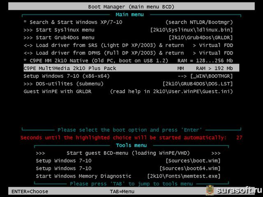263x197 pixels.
Task: Click the 'Main menu' heading
Action: [x=129, y=15]
